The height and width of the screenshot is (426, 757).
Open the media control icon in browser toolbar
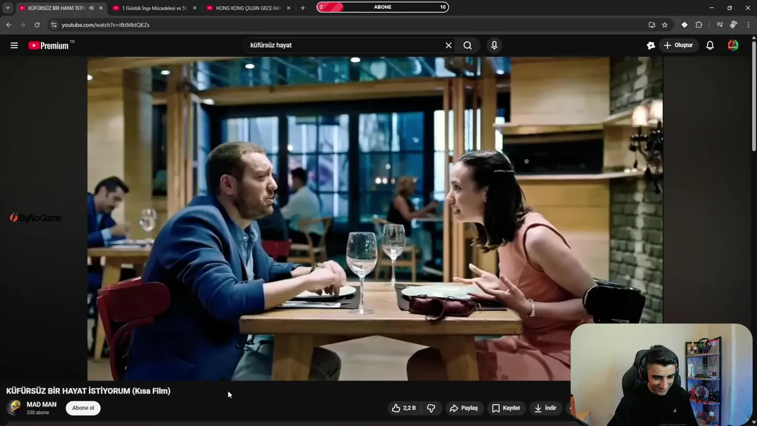[x=719, y=25]
